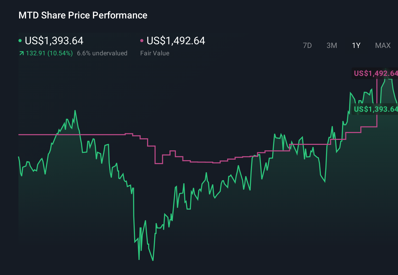Click the green share price legend dot
This screenshot has height=275, width=398.
click(20, 40)
